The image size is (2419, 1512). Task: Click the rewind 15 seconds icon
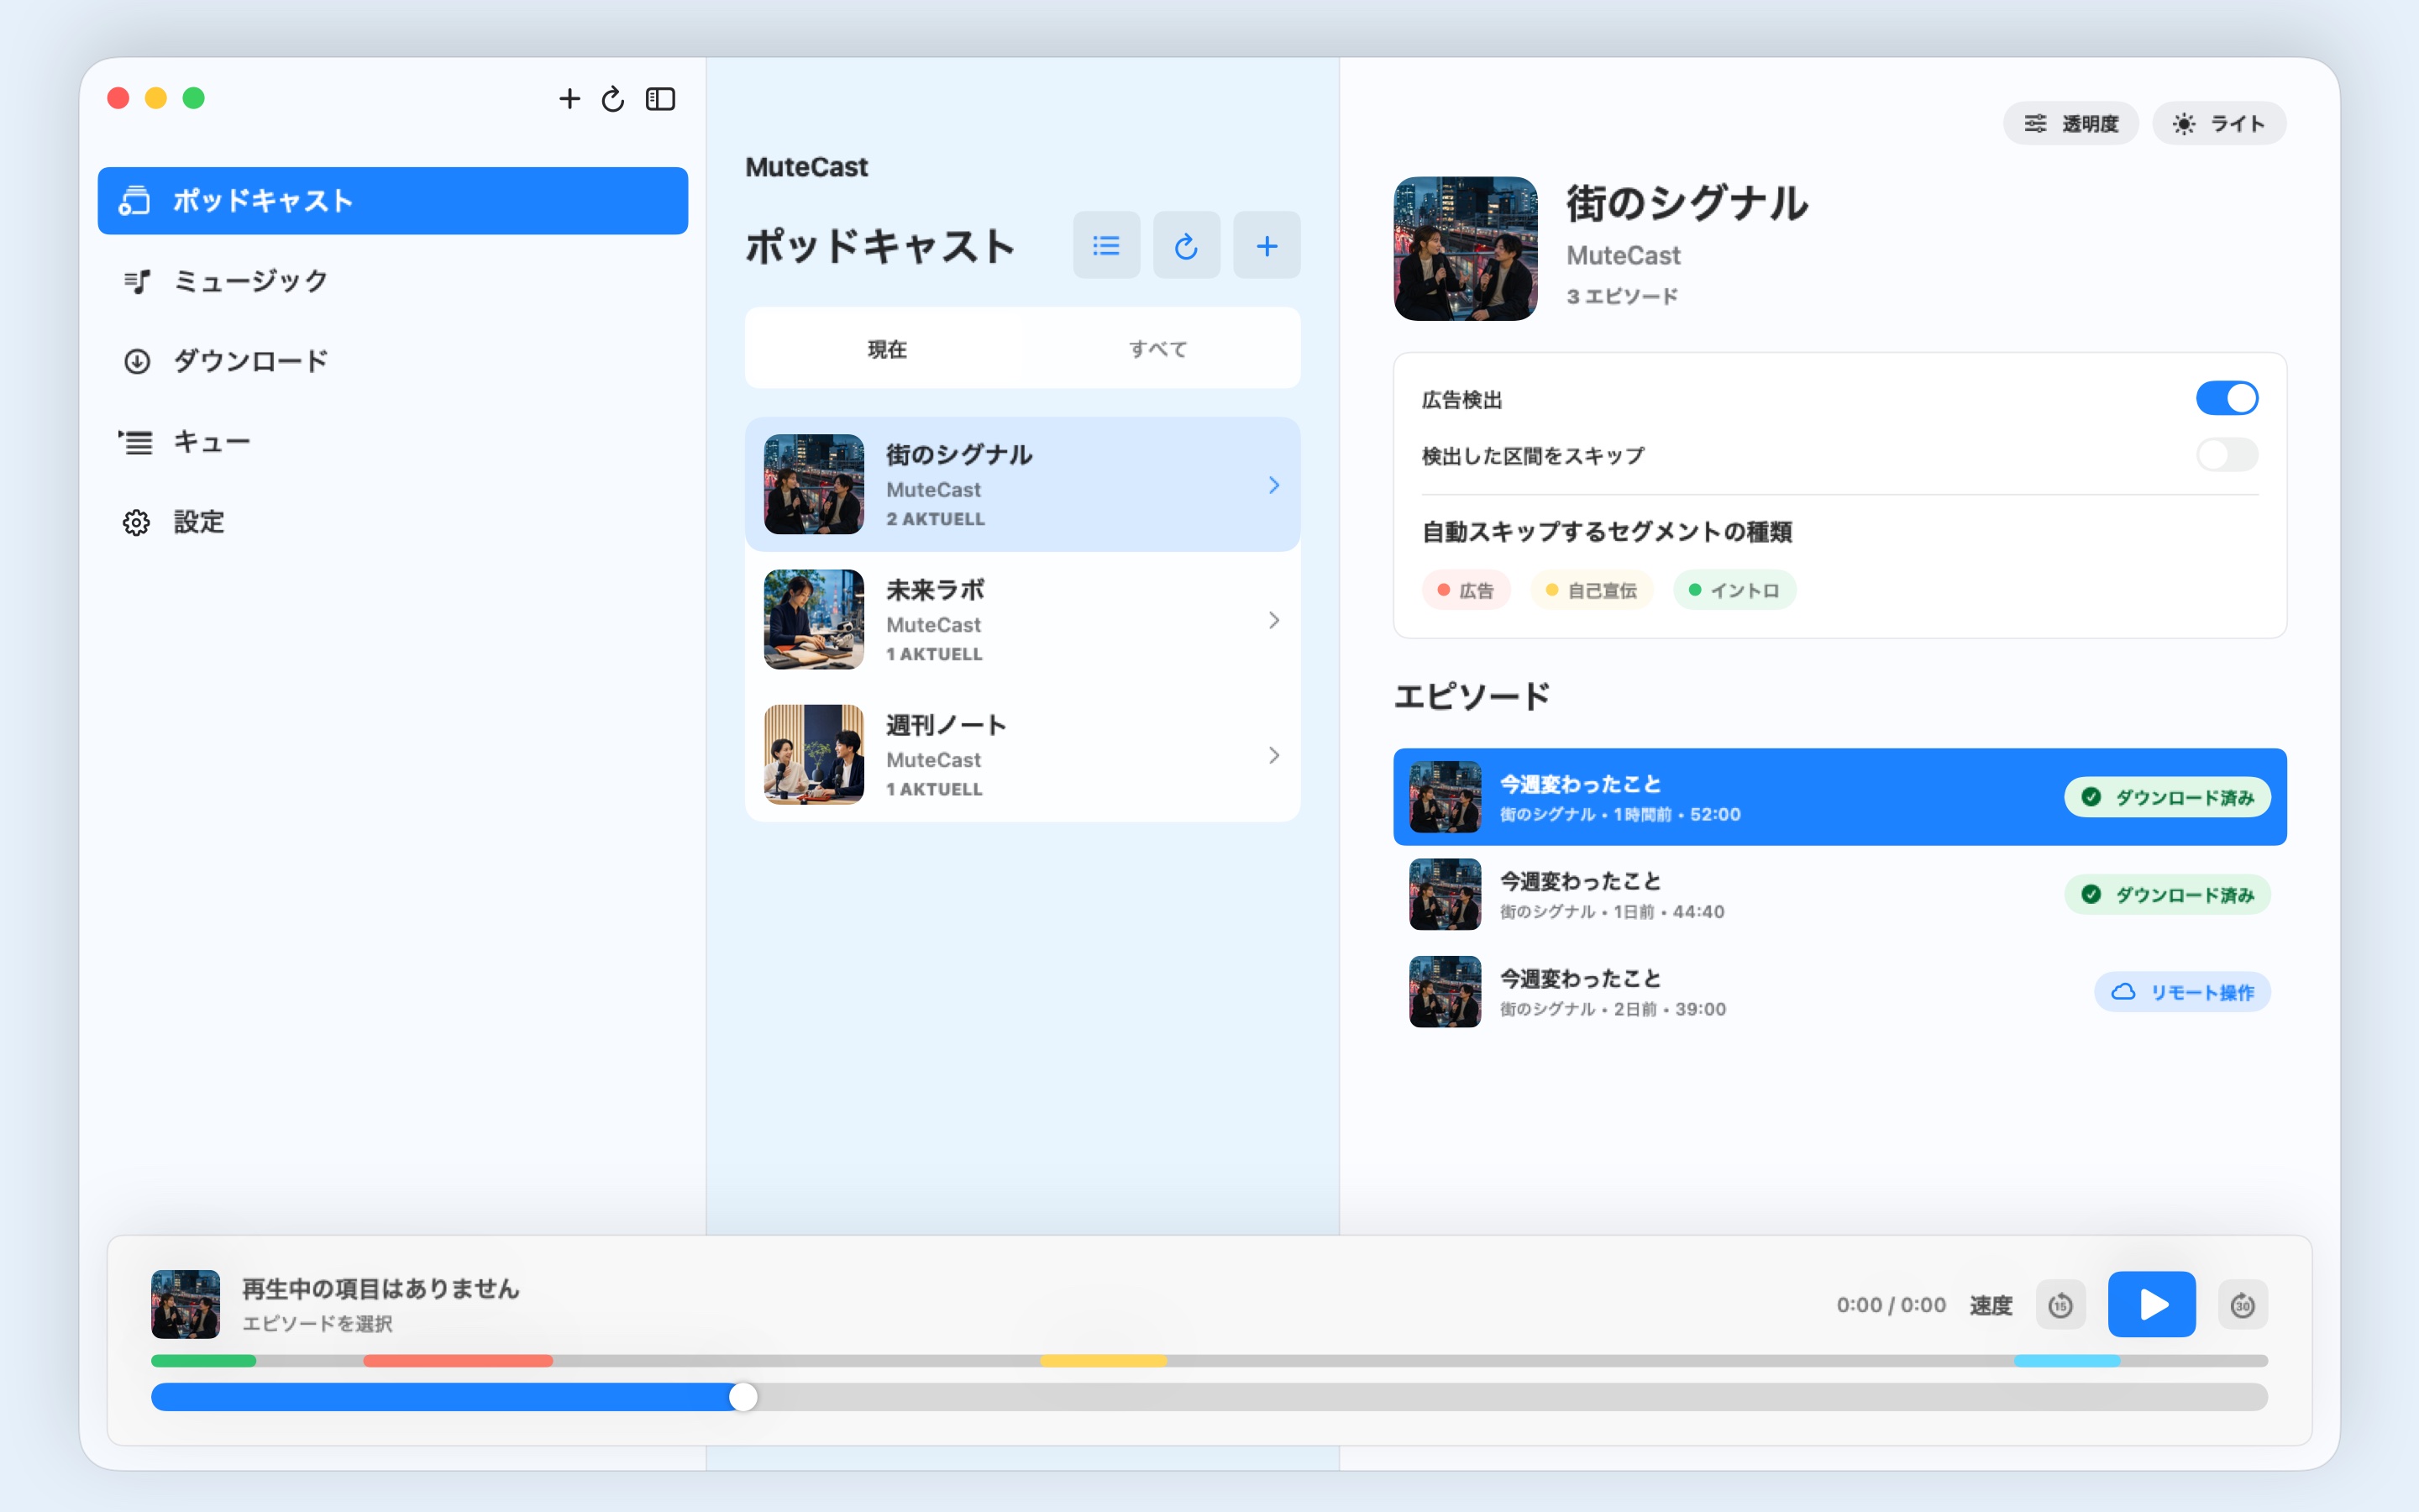pos(2060,1304)
